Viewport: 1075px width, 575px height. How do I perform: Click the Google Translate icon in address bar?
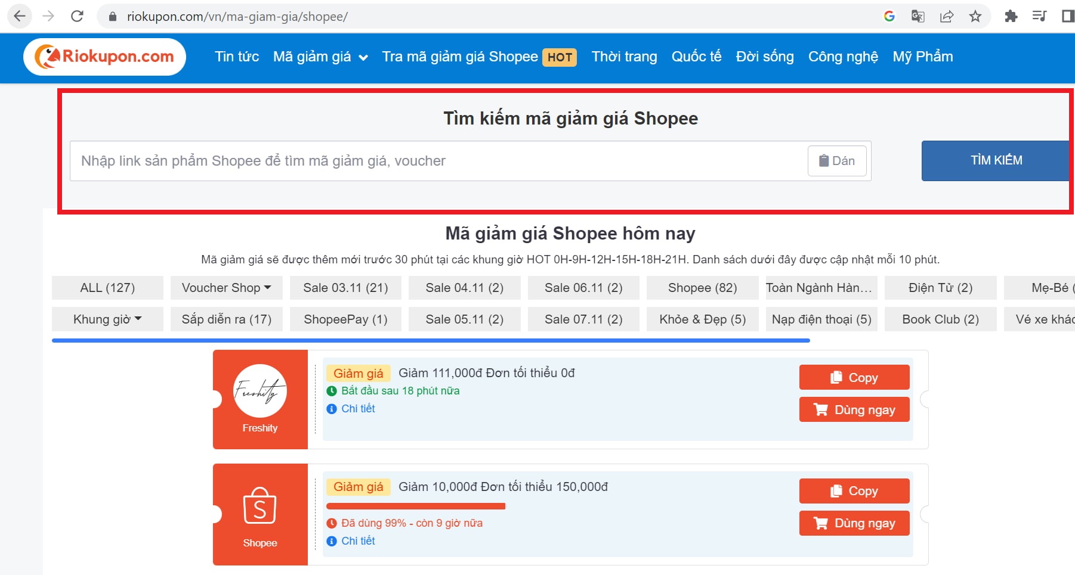[x=918, y=16]
